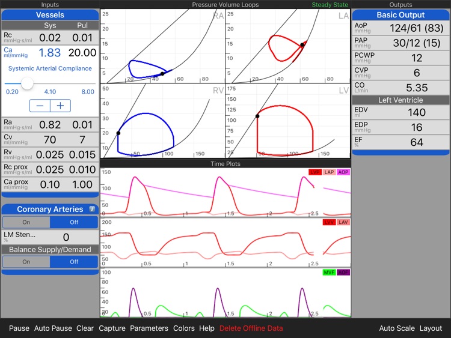Toggle the LAP legend swatch
Image resolution: width=451 pixels, height=338 pixels.
click(x=329, y=172)
